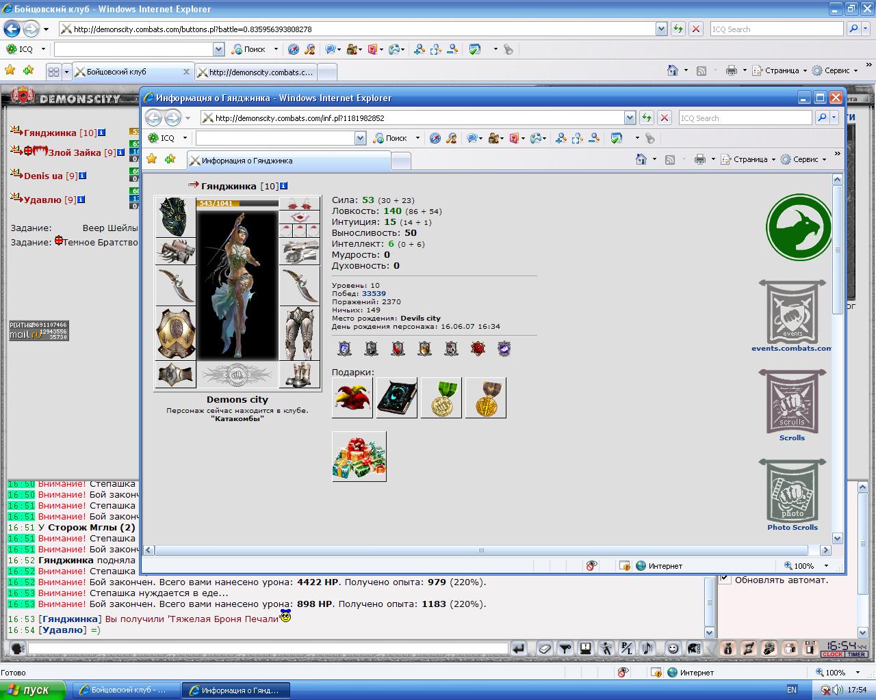
Task: Open the colorful gift boxes present
Action: 359,457
